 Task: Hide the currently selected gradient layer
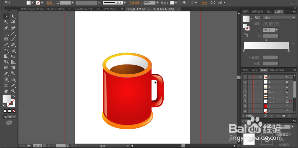click(x=245, y=101)
